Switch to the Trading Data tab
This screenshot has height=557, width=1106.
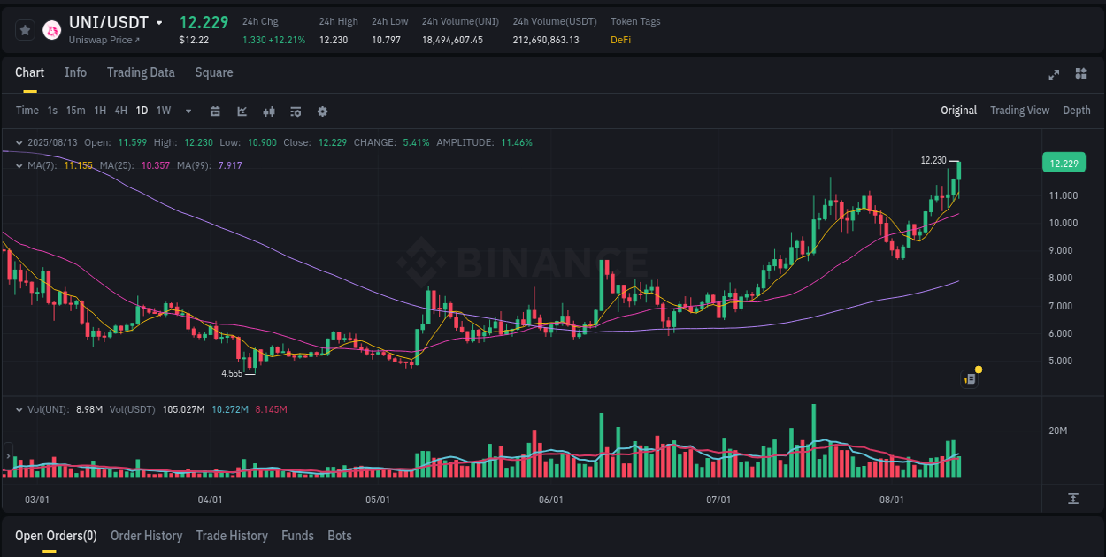click(141, 72)
